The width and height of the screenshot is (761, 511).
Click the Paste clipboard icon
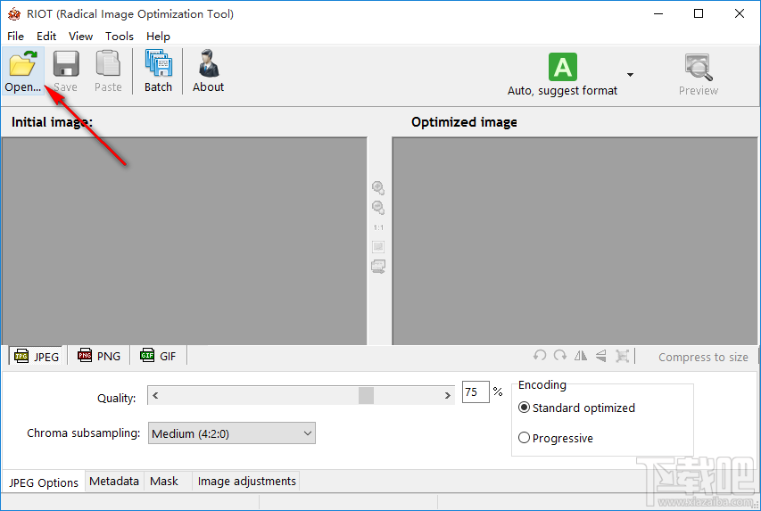(108, 64)
